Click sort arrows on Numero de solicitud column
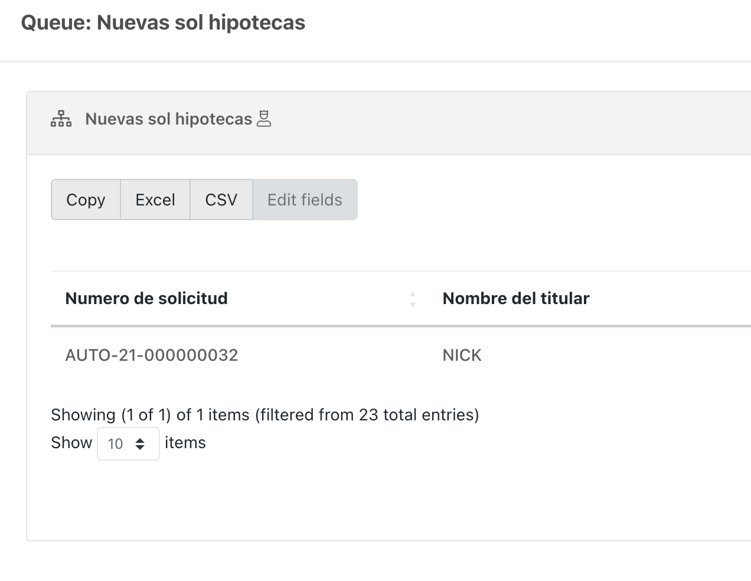 [413, 299]
